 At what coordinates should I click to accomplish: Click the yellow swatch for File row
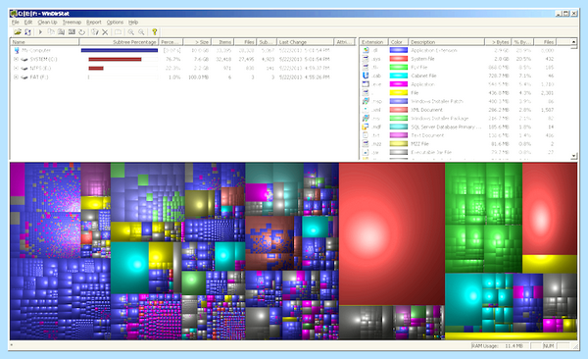click(x=399, y=93)
